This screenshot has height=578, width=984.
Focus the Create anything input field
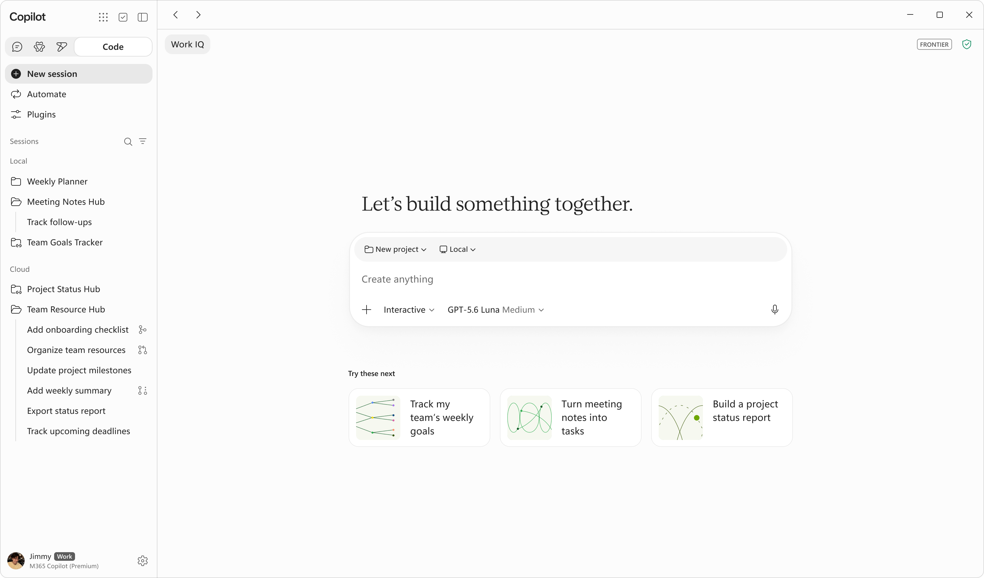[570, 280]
